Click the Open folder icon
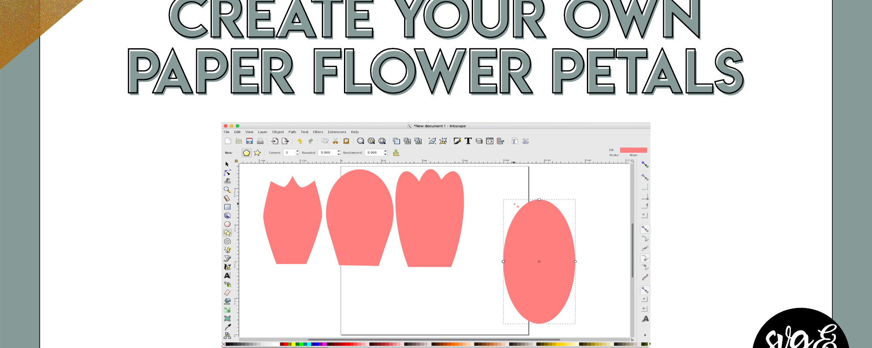Image resolution: width=872 pixels, height=348 pixels. [238, 141]
